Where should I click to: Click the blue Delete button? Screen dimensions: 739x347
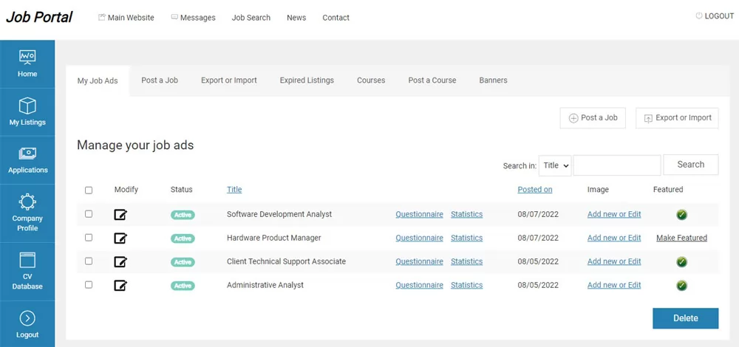tap(686, 318)
